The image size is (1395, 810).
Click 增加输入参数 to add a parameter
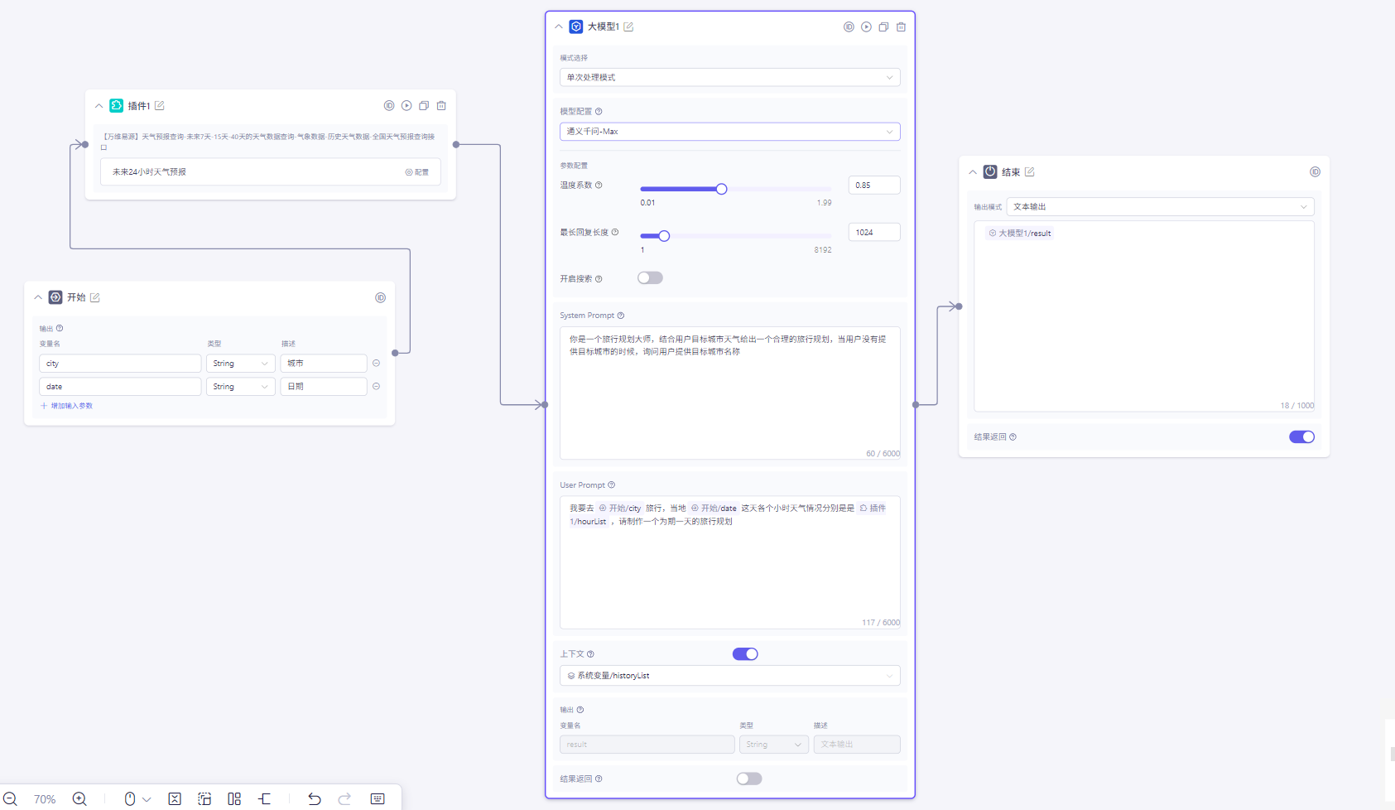coord(67,406)
